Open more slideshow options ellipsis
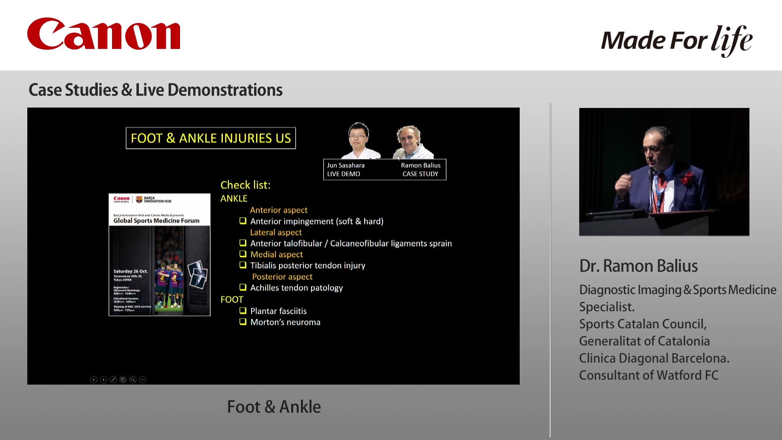782x440 pixels. click(143, 380)
